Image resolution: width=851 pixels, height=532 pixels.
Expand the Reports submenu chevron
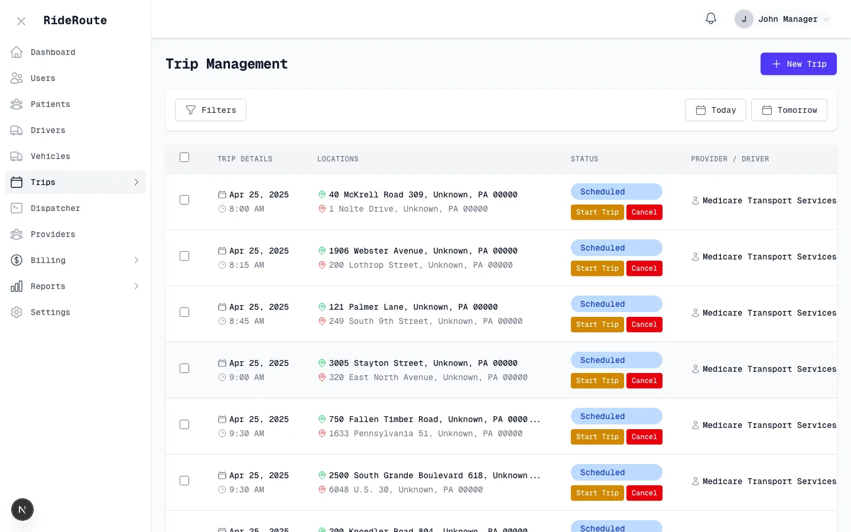[x=137, y=286]
